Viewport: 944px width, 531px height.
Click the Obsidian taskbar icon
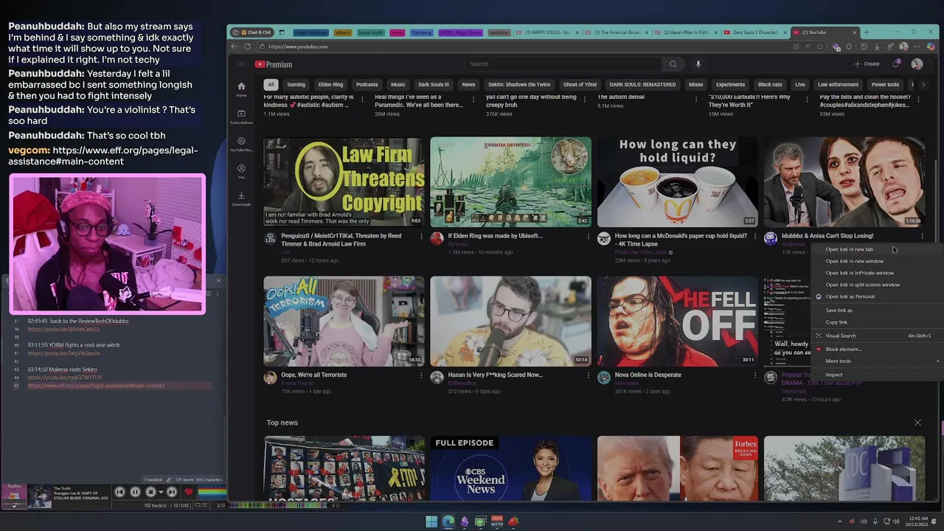tap(464, 521)
